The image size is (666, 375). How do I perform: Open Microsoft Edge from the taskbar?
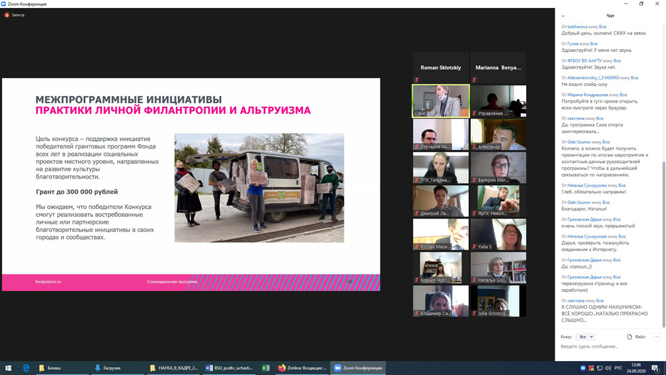(x=27, y=368)
